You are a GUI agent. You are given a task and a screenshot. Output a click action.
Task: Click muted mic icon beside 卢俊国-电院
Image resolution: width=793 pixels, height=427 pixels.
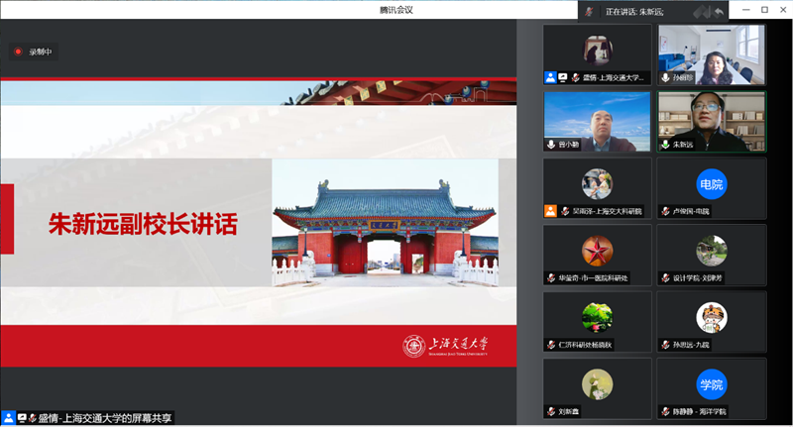coord(665,211)
